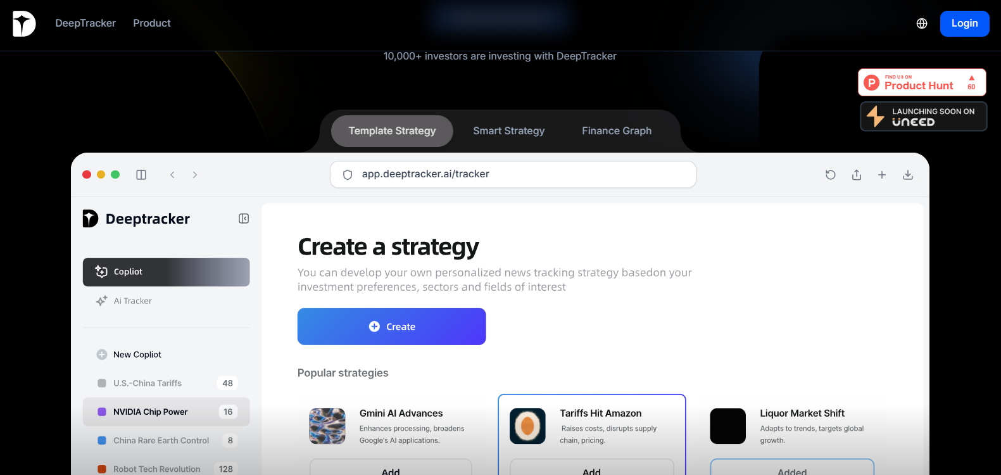Open the Product menu item

point(152,23)
